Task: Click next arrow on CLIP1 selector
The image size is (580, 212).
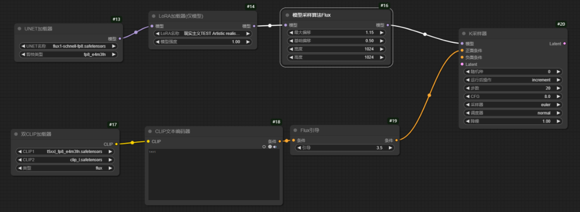Action: (x=110, y=152)
